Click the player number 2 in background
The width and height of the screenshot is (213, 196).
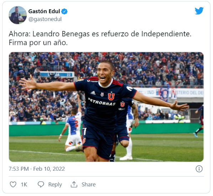[77, 124]
